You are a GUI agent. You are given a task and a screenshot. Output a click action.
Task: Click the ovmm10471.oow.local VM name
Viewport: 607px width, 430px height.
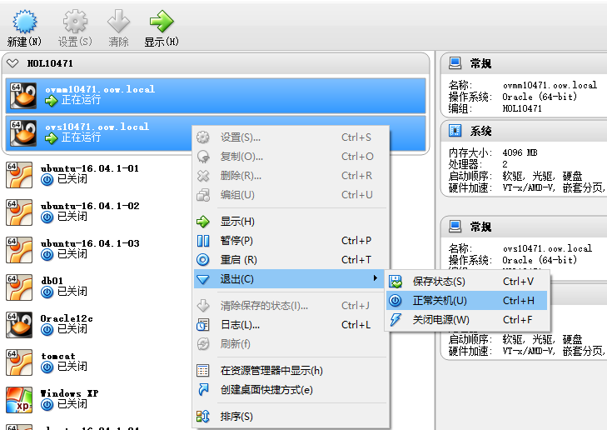[x=100, y=89]
